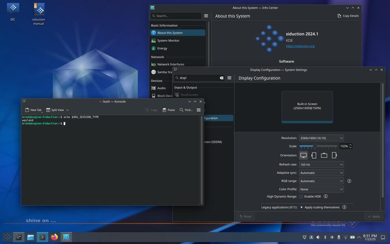Image resolution: width=390 pixels, height=244 pixels.
Task: Open the IRC desktop shortcut
Action: pos(13,12)
